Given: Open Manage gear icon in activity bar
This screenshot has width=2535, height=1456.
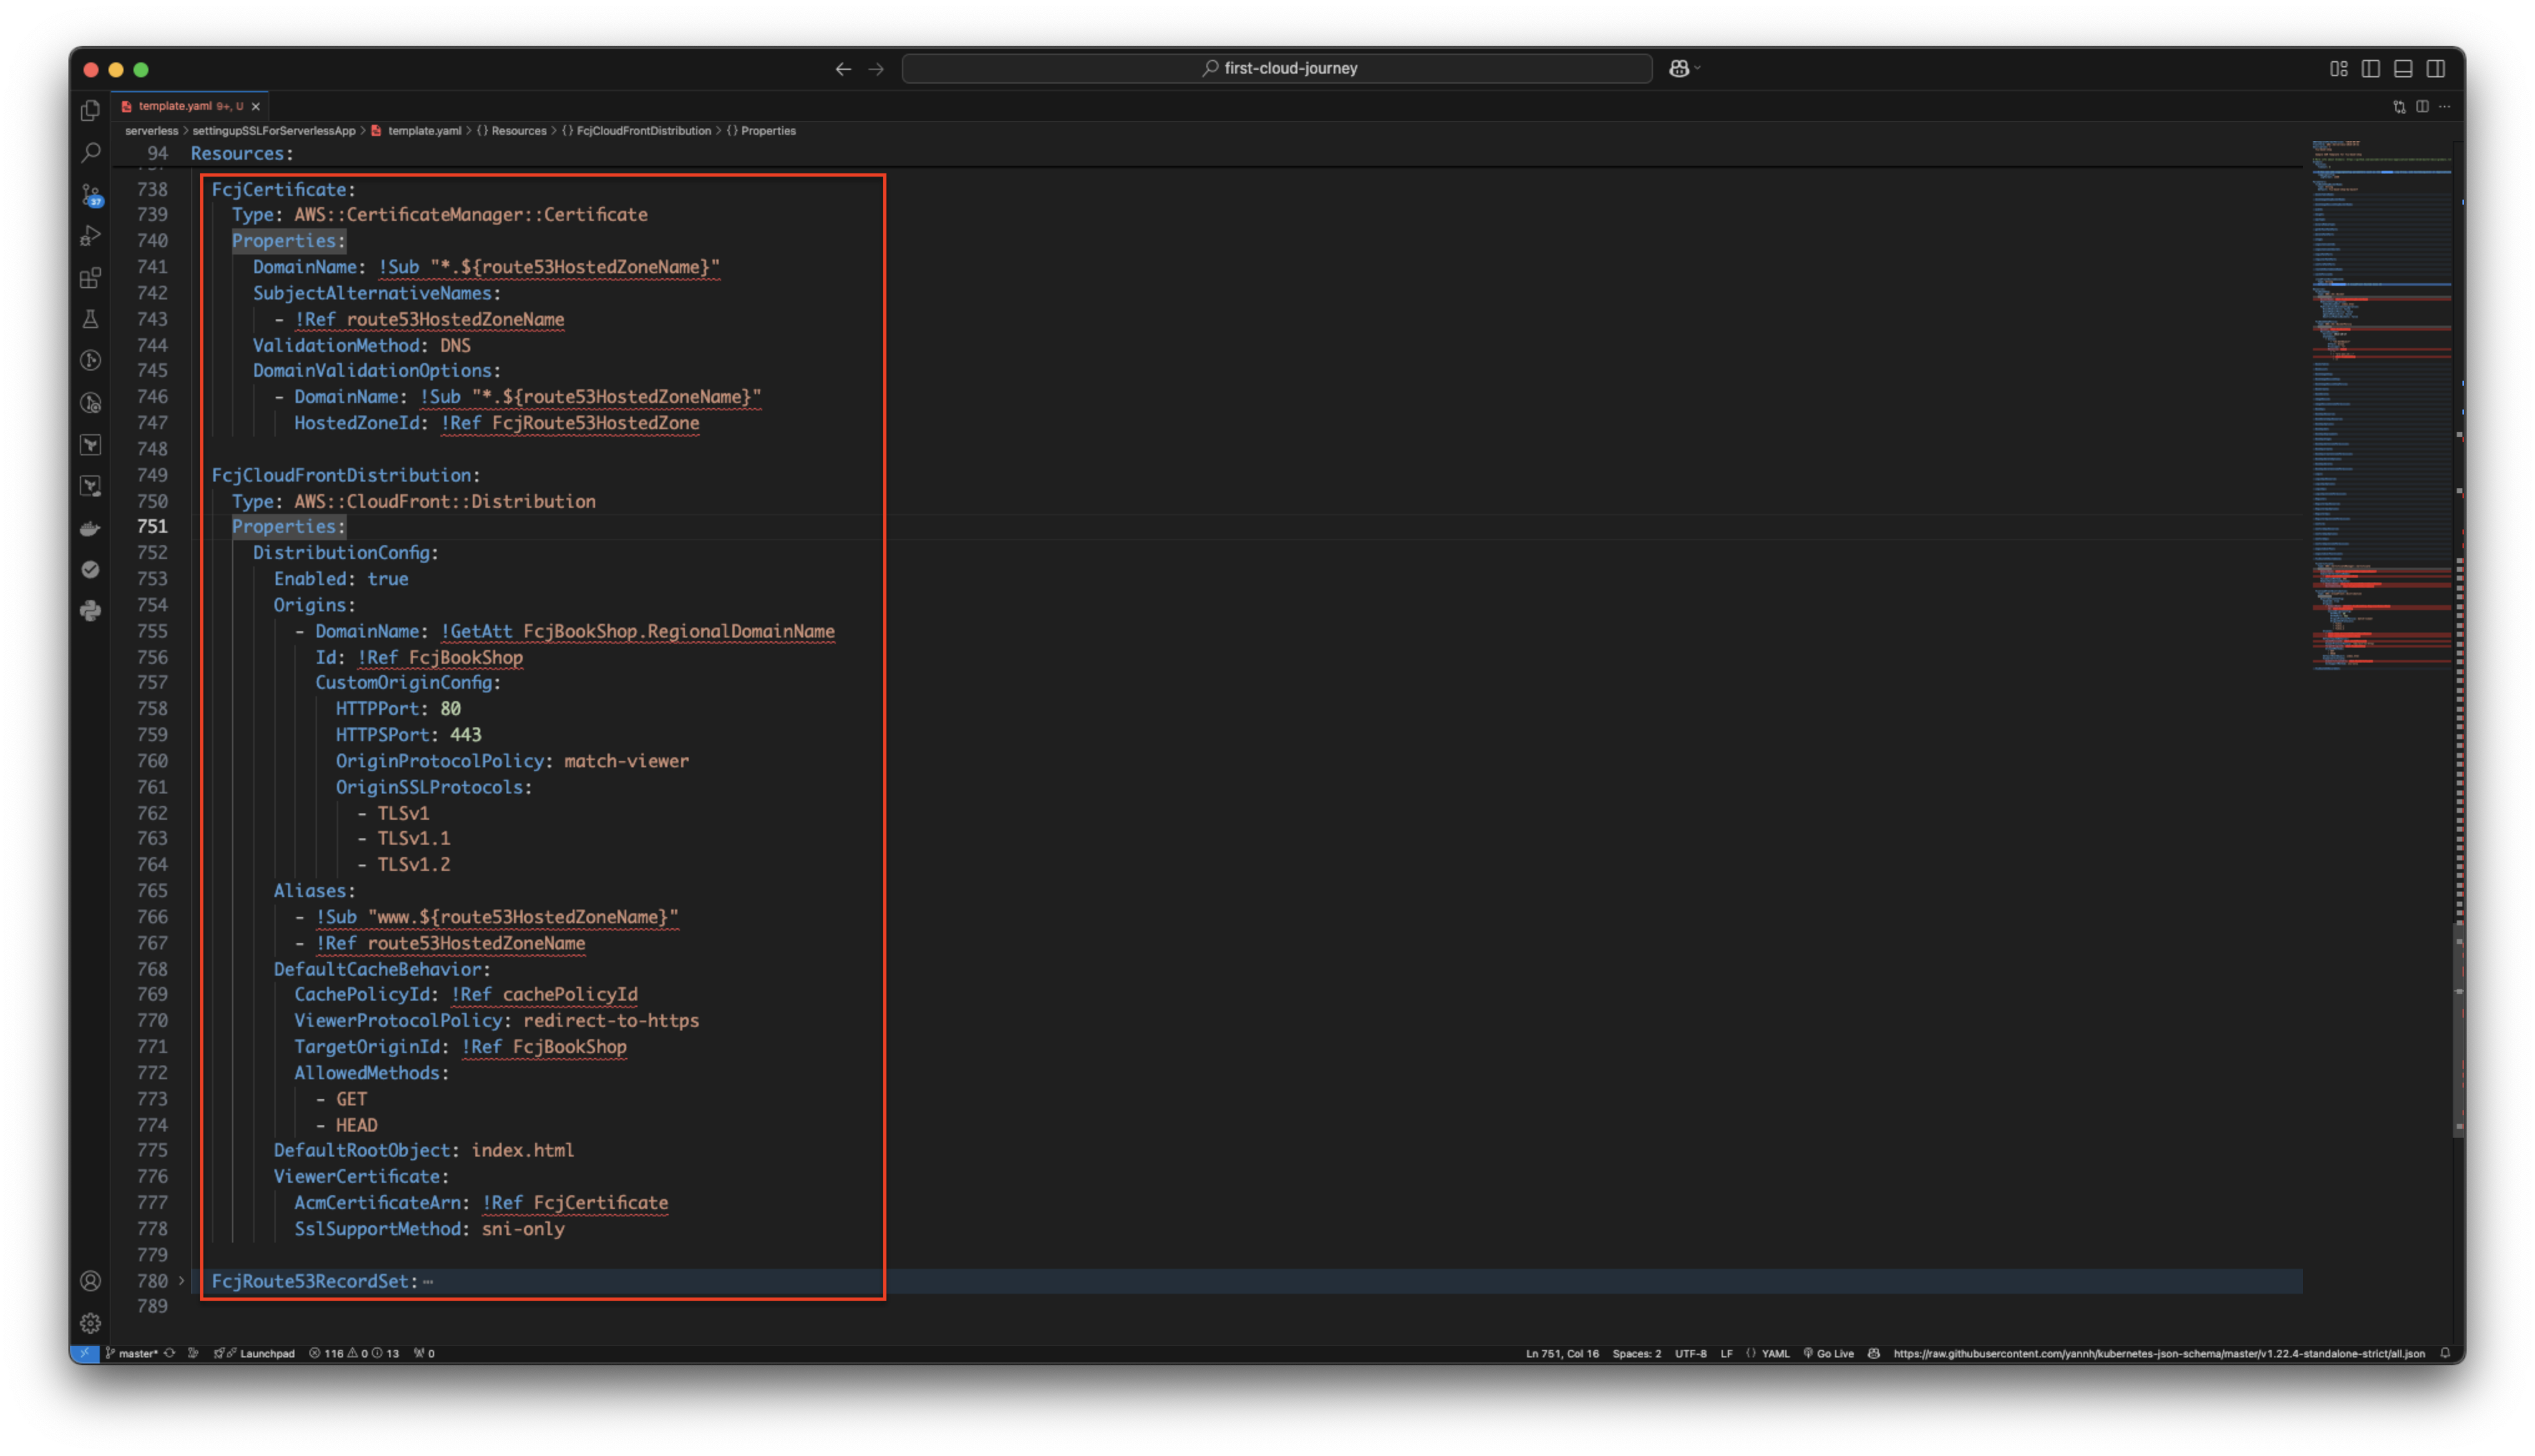Looking at the screenshot, I should [91, 1323].
